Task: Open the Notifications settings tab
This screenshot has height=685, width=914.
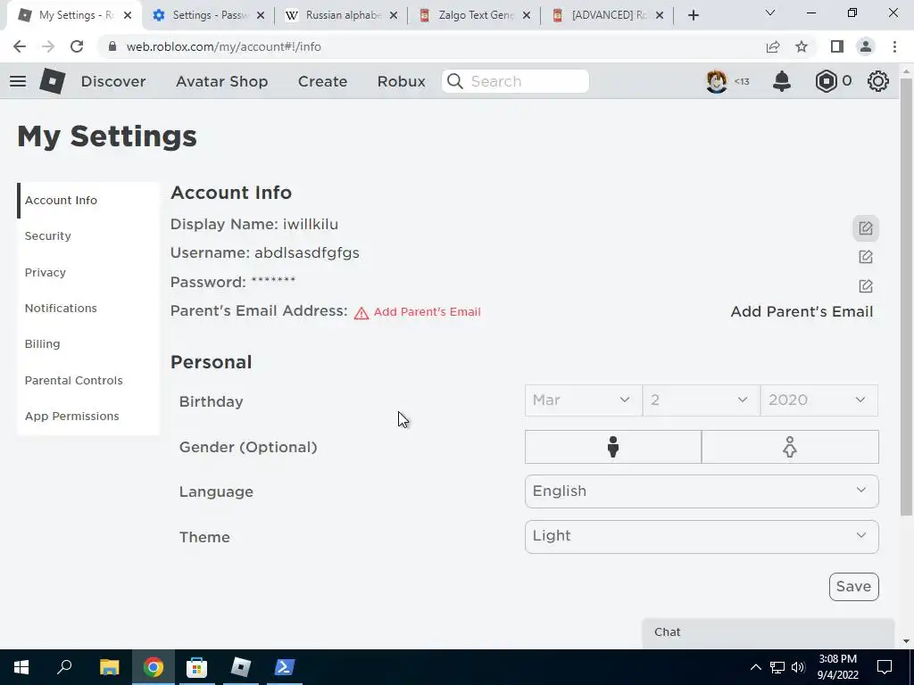Action: click(x=88, y=308)
